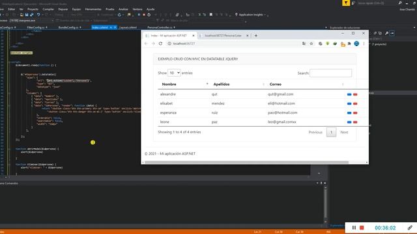The width and height of the screenshot is (417, 234).
Task: Sort the table by Correo column
Action: pos(306,84)
